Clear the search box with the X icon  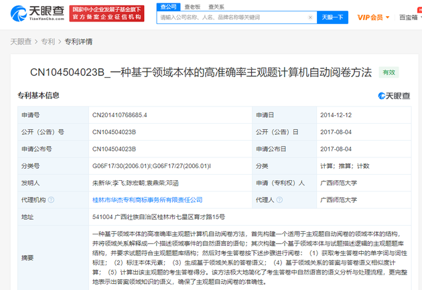click(310, 17)
